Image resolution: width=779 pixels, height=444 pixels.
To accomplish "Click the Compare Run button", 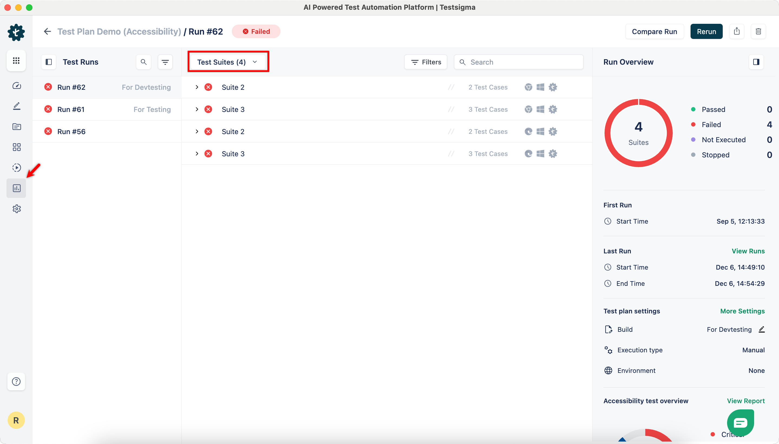I will (654, 32).
